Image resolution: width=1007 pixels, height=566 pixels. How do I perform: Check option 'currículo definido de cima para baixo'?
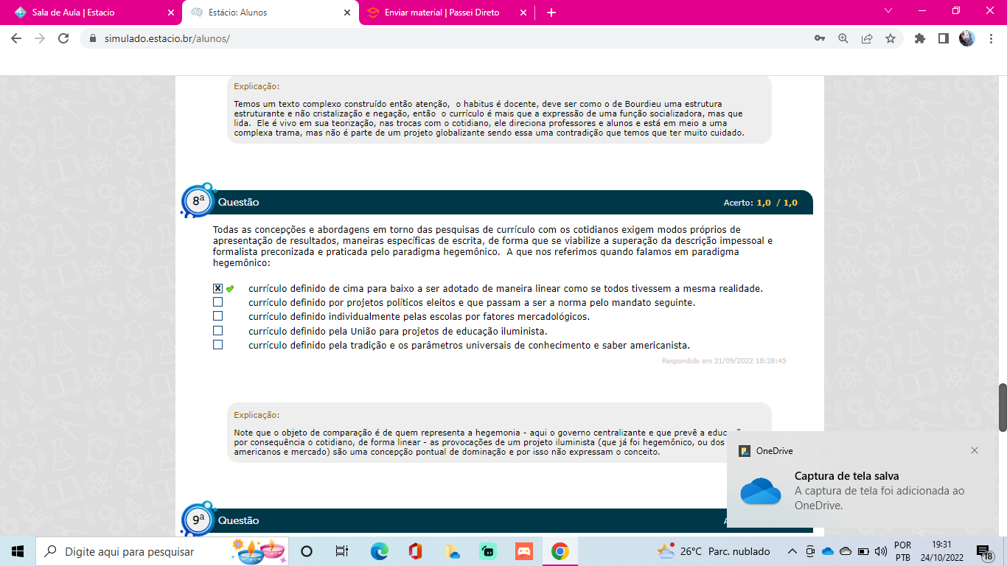tap(217, 288)
